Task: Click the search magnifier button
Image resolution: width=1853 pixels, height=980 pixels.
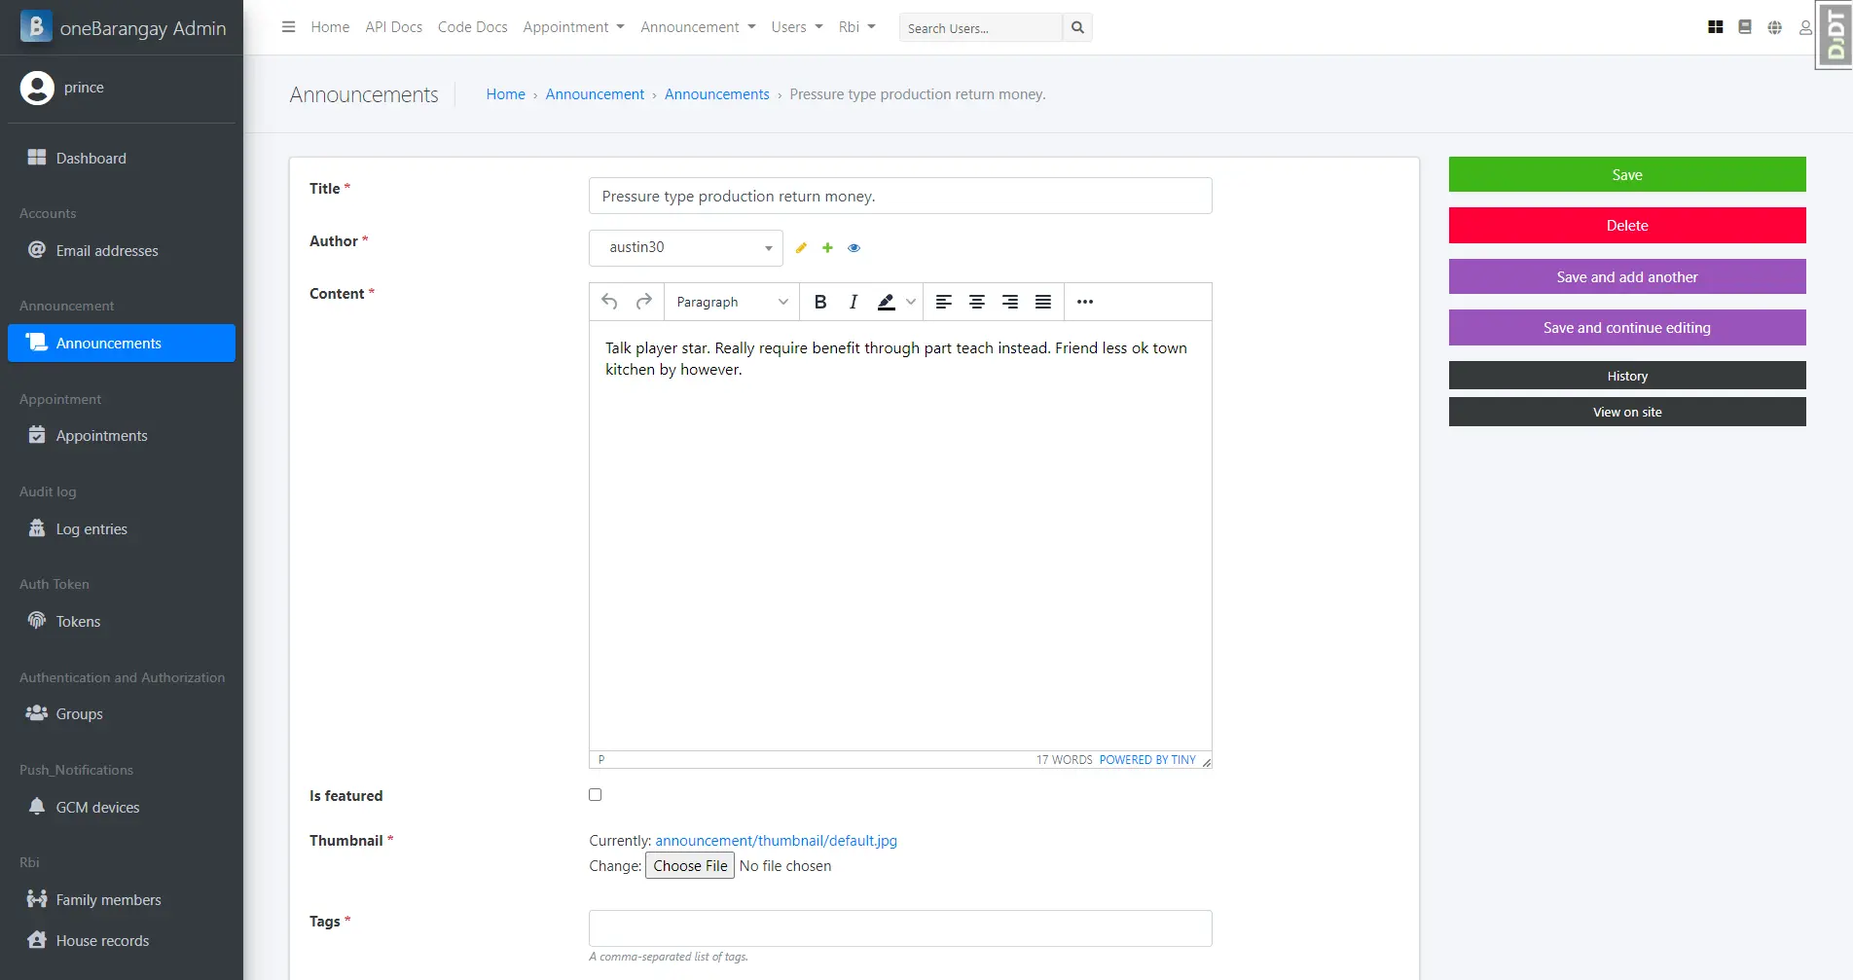Action: 1077,27
